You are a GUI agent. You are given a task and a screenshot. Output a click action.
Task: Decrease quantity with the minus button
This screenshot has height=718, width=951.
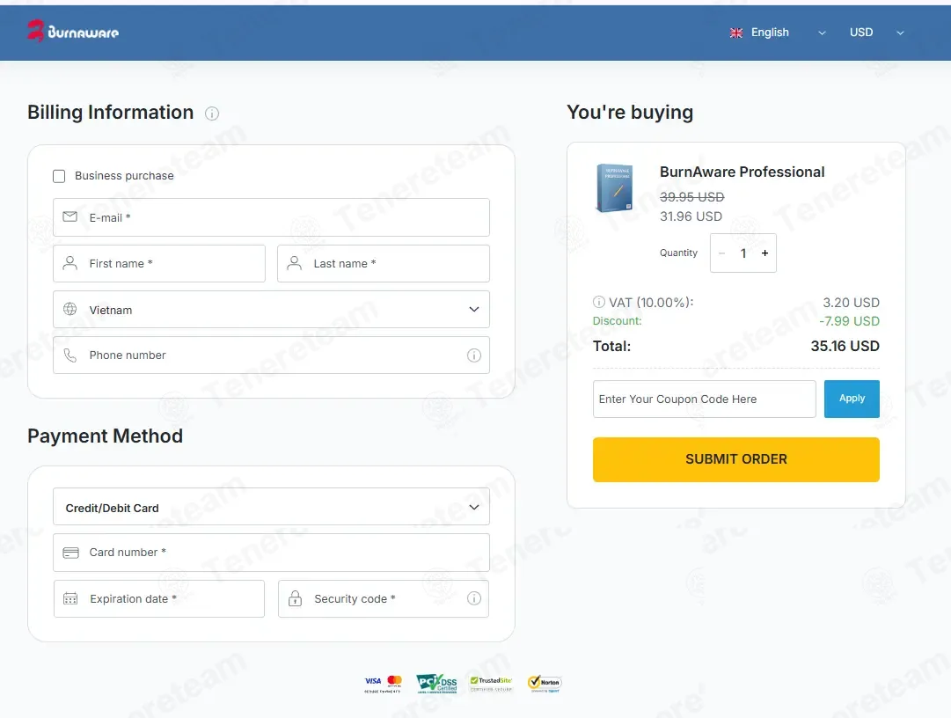coord(721,253)
